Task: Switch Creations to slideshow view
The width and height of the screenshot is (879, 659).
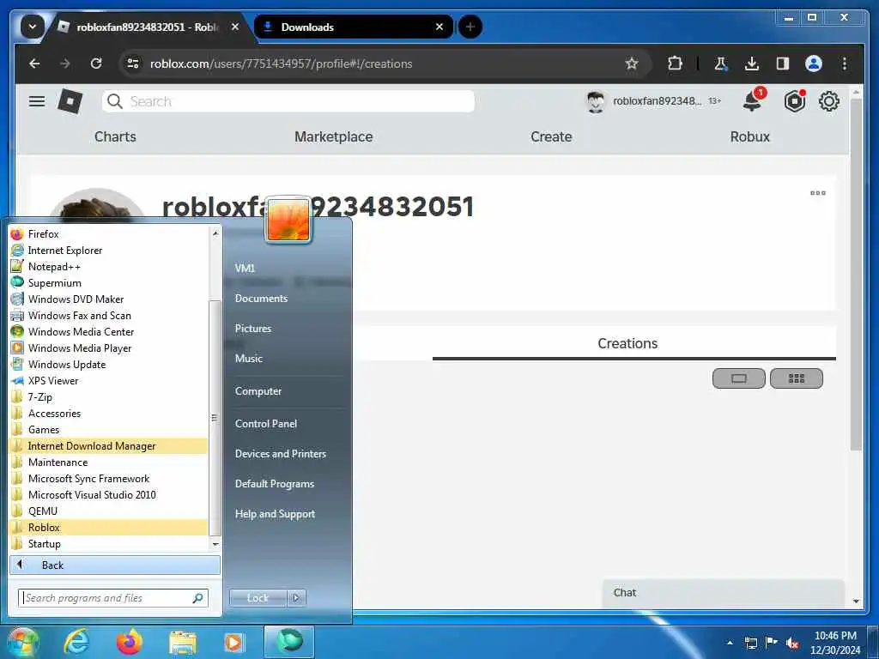Action: 739,378
